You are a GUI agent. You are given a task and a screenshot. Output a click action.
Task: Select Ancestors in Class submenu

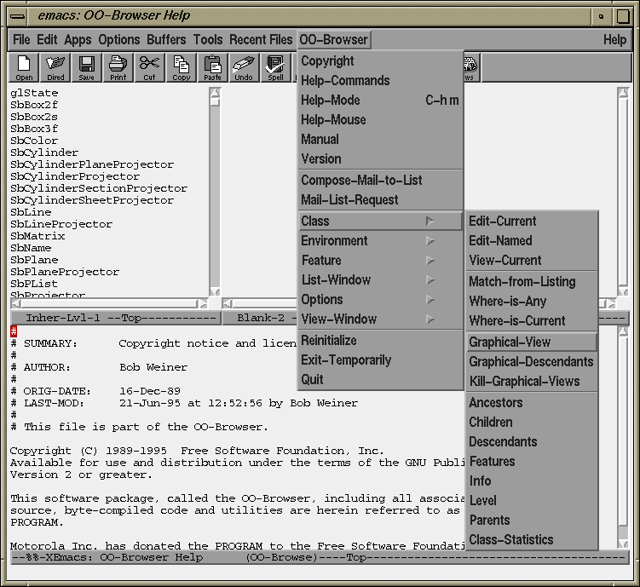pos(532,403)
